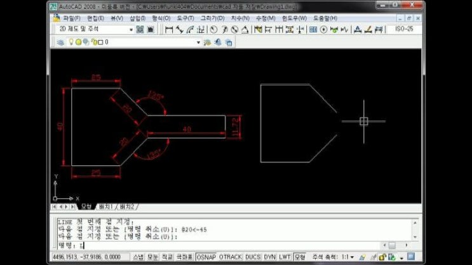Select the Diameter dimension tool
The image size is (472, 265).
pyautogui.click(x=234, y=29)
